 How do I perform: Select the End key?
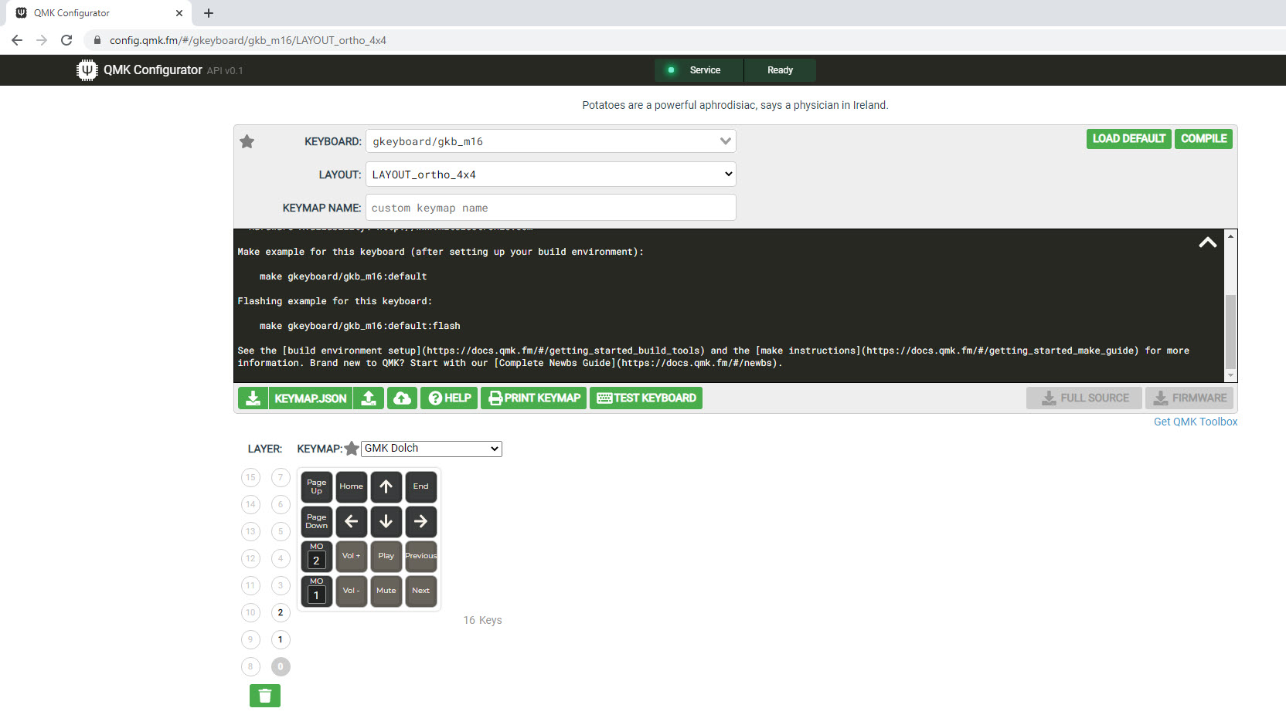421,486
